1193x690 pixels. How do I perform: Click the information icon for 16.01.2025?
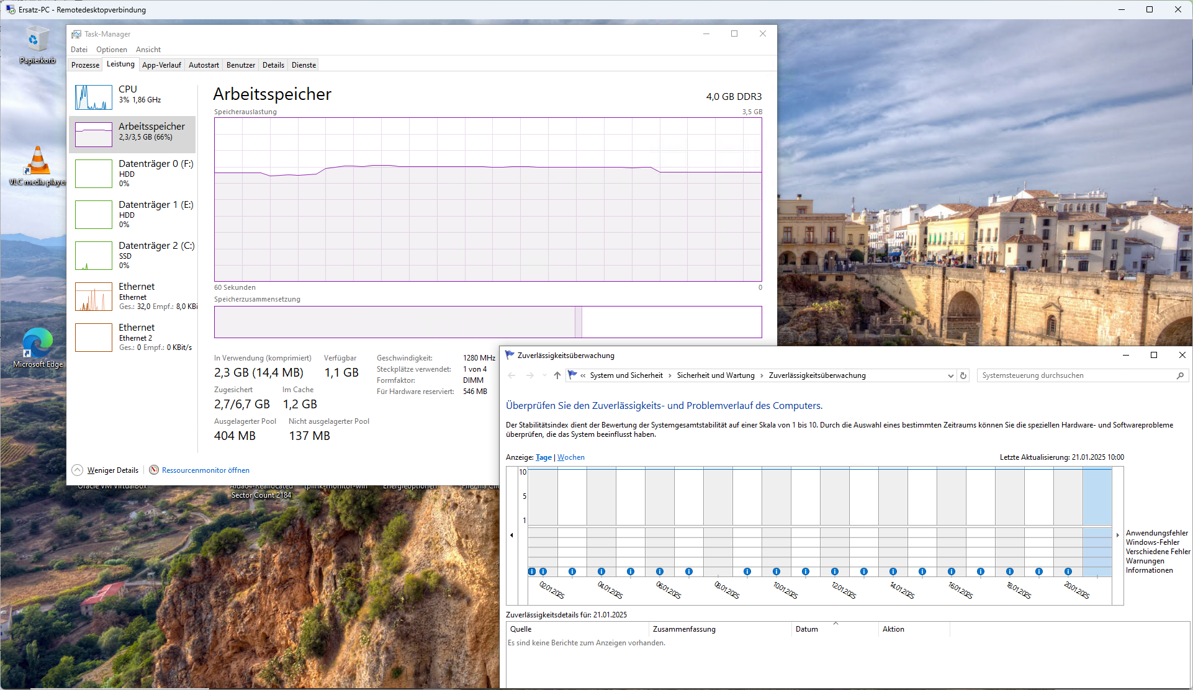(x=951, y=571)
